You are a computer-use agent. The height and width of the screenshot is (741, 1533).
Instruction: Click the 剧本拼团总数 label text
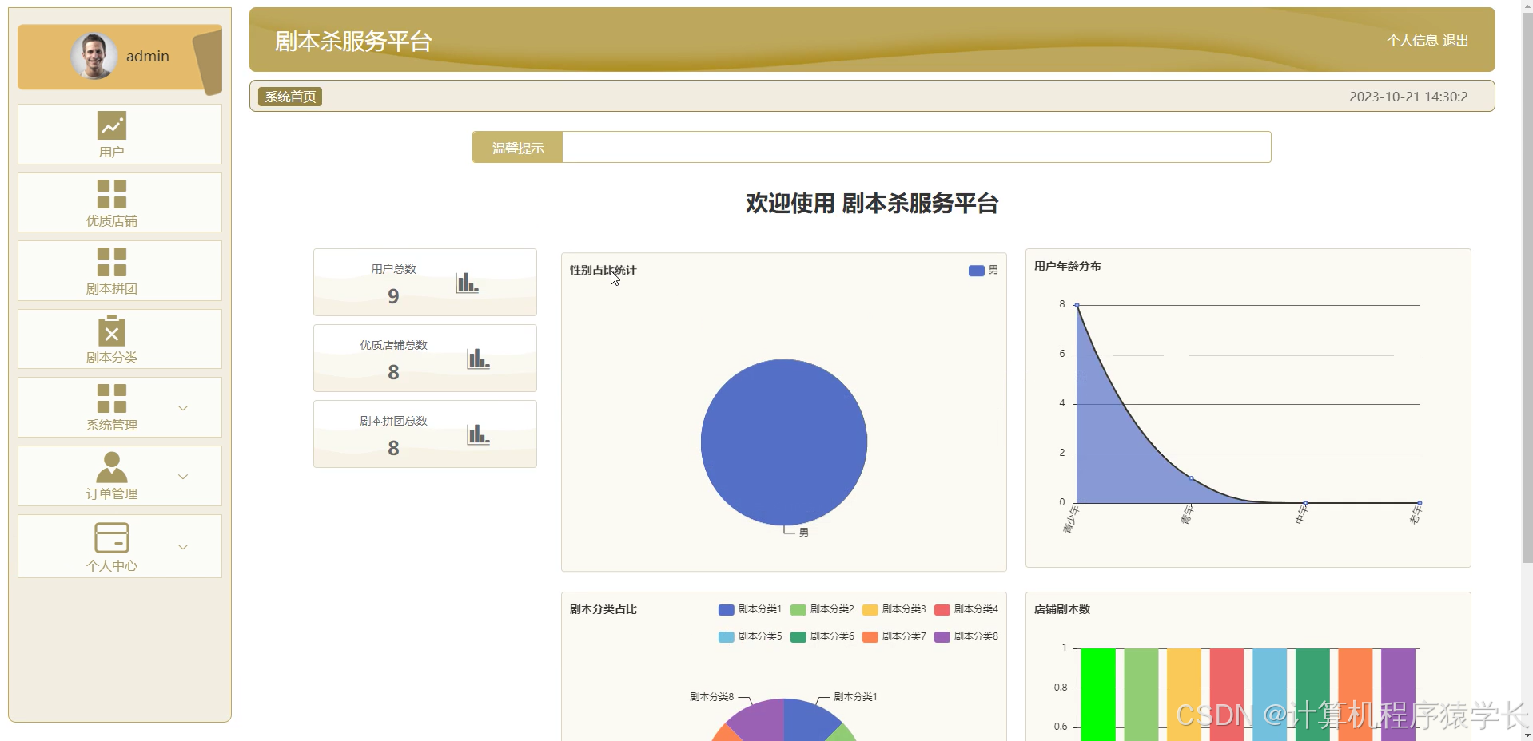click(x=393, y=422)
